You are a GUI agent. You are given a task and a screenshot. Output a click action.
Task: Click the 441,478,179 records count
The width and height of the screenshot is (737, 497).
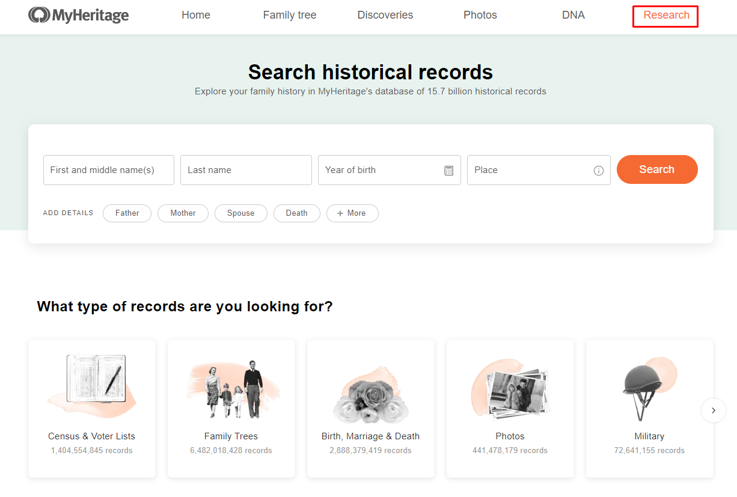(510, 450)
